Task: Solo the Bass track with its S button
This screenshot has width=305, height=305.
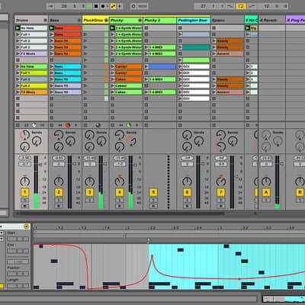Action: [59, 200]
